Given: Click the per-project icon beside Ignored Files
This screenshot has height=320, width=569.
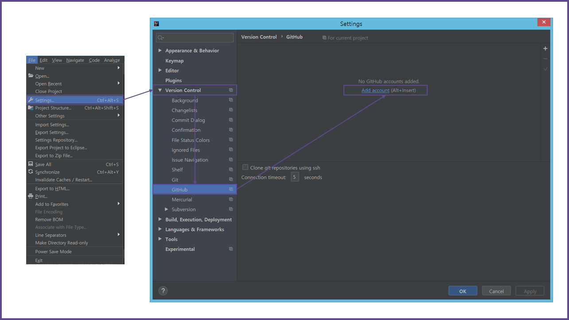Looking at the screenshot, I should pos(231,150).
